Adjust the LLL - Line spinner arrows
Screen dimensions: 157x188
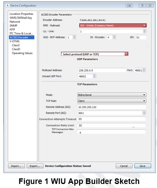pyautogui.click(x=145, y=31)
